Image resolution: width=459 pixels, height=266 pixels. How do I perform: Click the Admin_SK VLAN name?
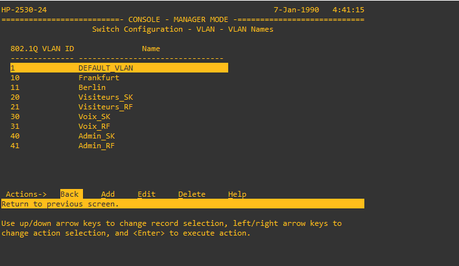(97, 136)
